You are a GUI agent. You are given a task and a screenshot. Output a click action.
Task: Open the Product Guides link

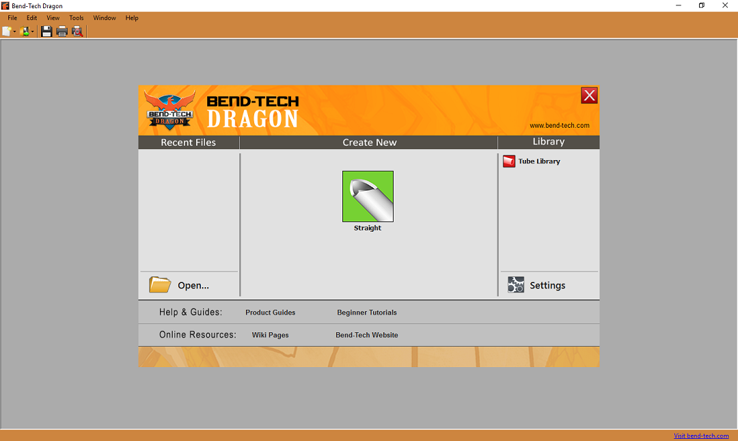[x=270, y=312]
